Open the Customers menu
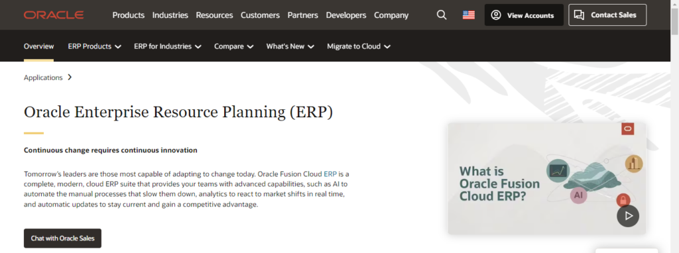The image size is (679, 253). (260, 15)
